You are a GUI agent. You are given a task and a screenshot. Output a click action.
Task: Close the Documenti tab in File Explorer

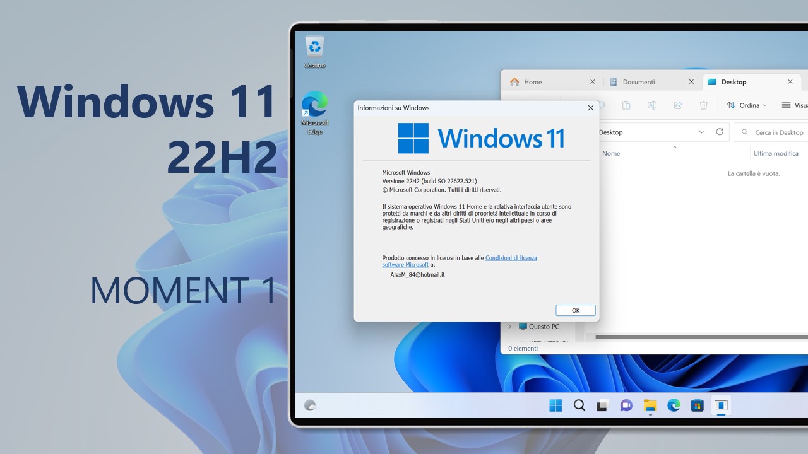[x=692, y=81]
